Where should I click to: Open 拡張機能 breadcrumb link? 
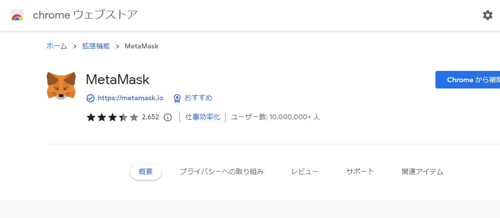(x=96, y=46)
